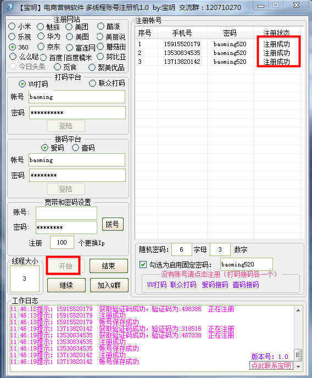Pick the 美图 radio option
This screenshot has height=378, width=312.
click(69, 37)
